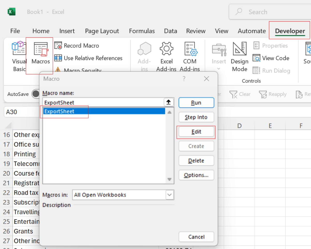Viewport: 311px width, 249px height.
Task: Select the Developer tab
Action: click(x=290, y=31)
